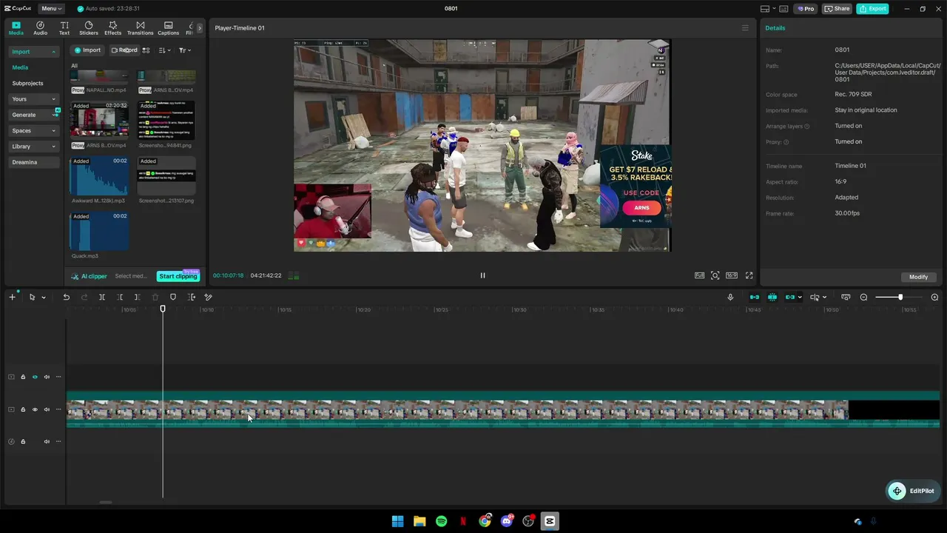
Task: Hide the top video track with eye icon
Action: (x=35, y=377)
